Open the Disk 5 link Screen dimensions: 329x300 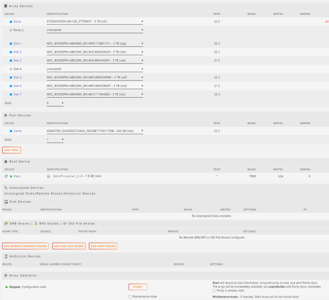18,78
